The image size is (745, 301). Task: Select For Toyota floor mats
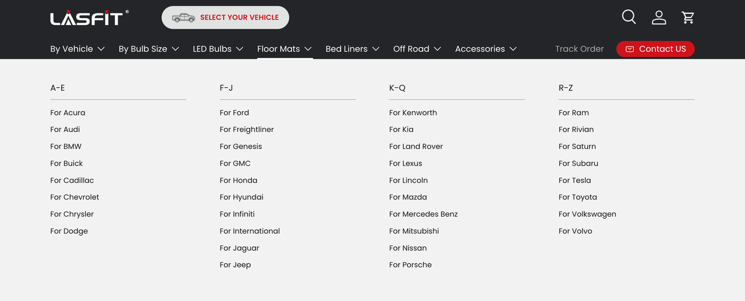pos(578,197)
